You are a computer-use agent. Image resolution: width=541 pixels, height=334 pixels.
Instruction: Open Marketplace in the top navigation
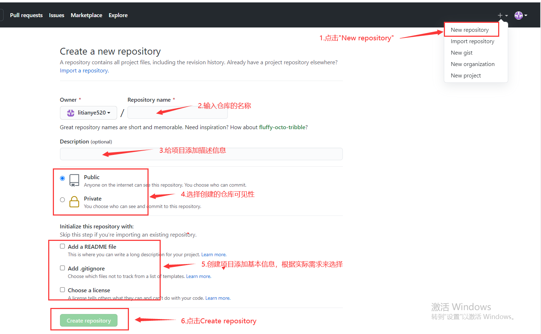pos(86,15)
